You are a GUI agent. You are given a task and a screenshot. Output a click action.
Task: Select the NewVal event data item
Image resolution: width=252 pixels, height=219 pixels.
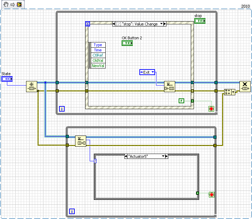[98, 66]
